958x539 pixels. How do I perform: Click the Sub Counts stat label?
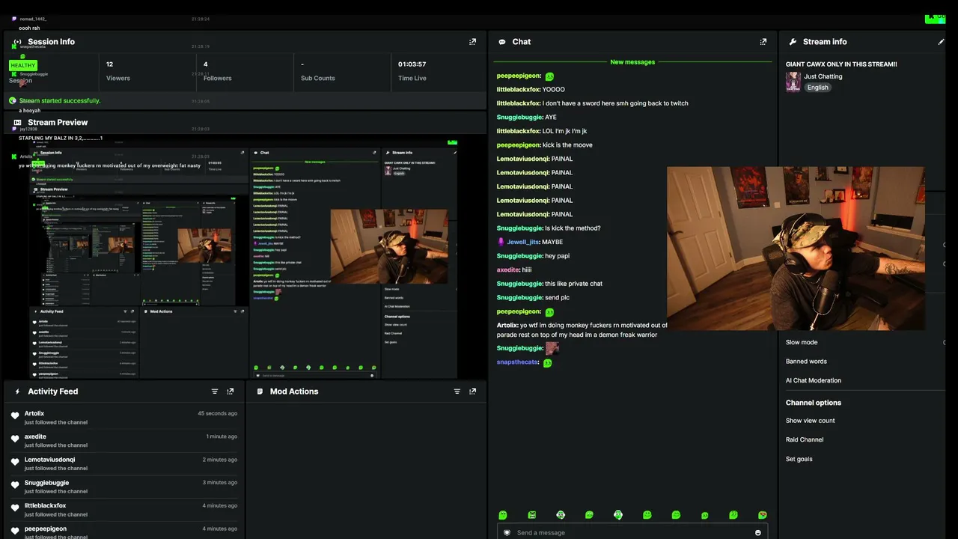318,78
